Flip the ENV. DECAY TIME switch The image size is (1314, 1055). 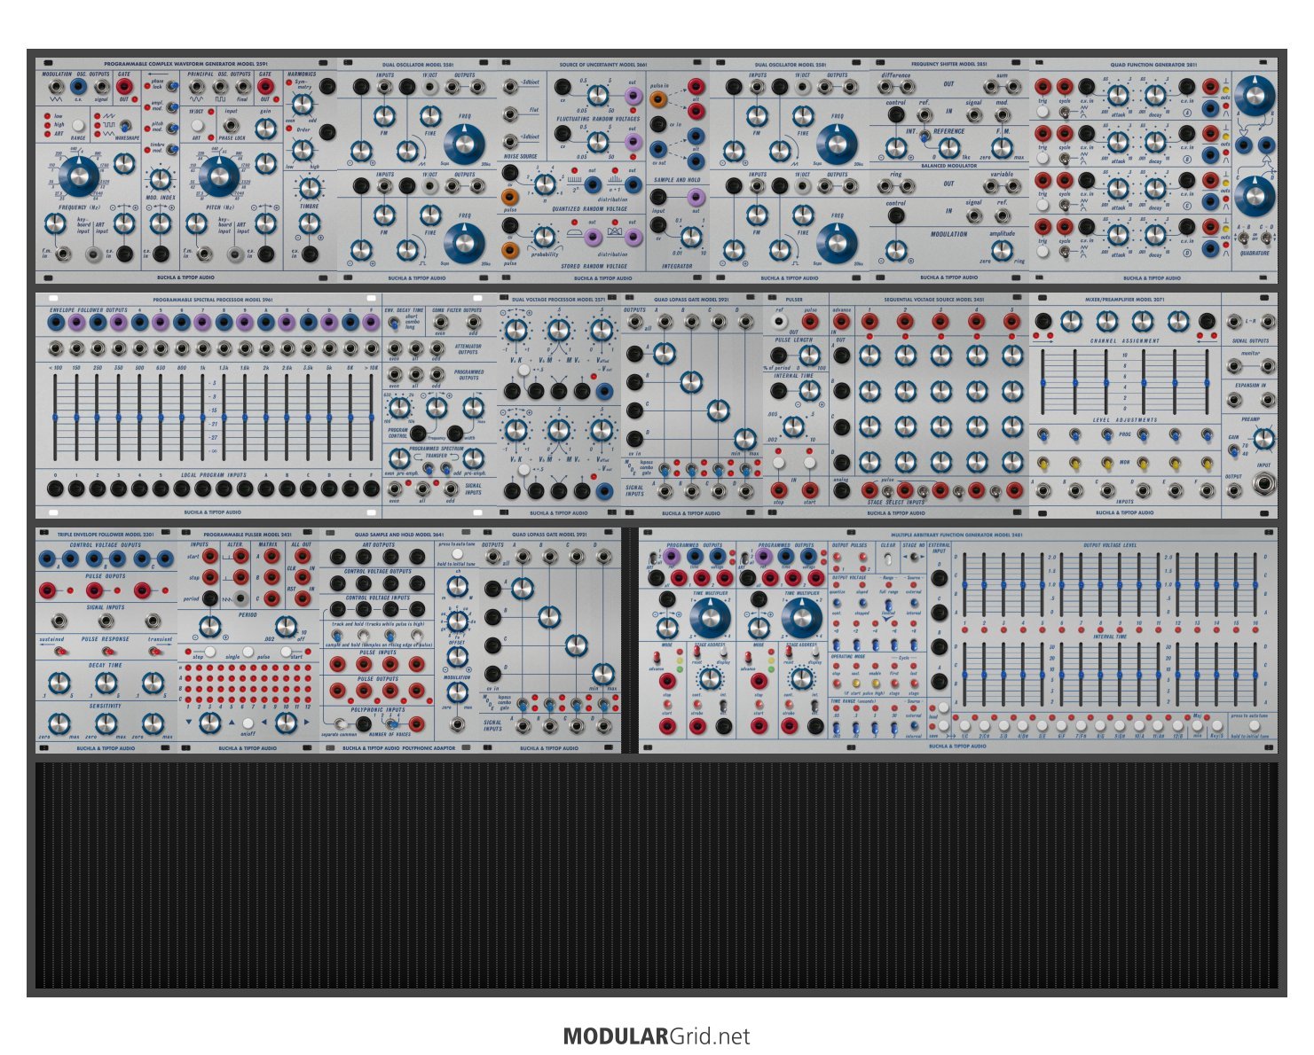pyautogui.click(x=394, y=323)
